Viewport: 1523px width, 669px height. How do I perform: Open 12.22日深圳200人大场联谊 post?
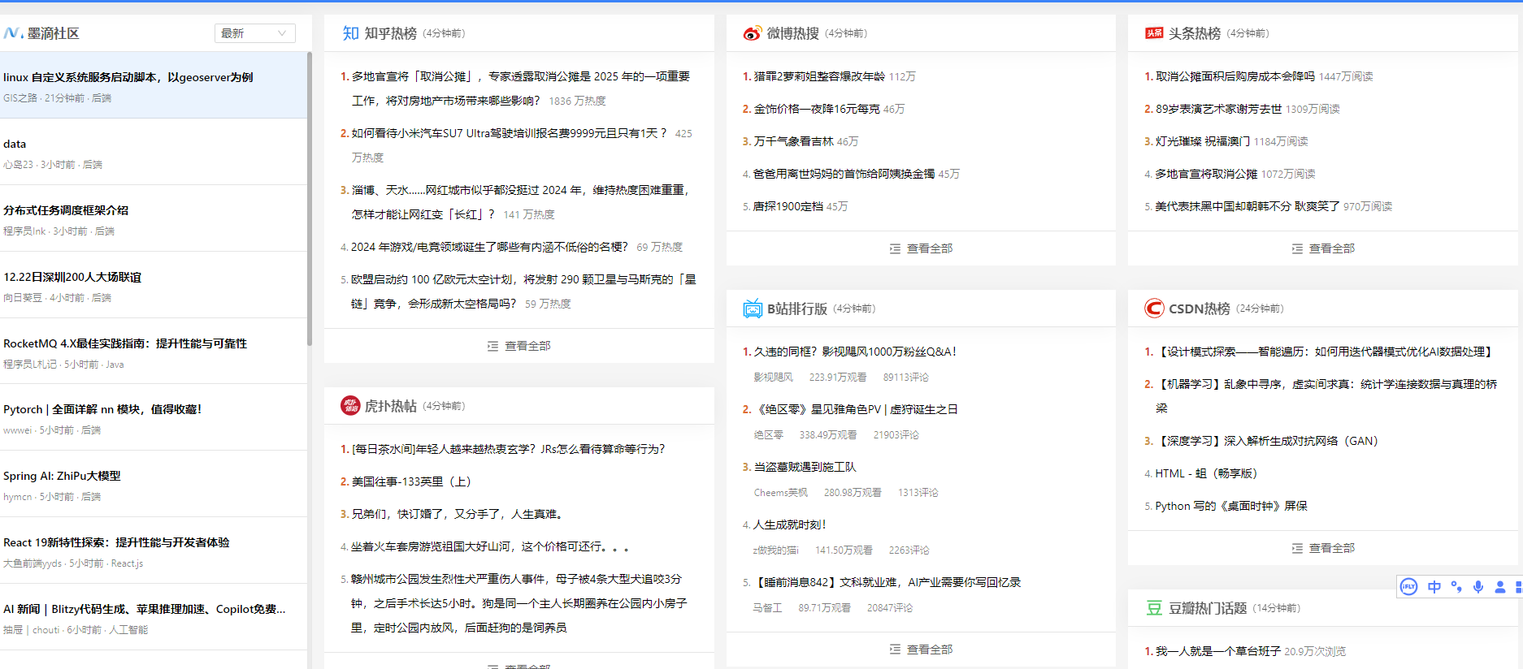point(72,277)
